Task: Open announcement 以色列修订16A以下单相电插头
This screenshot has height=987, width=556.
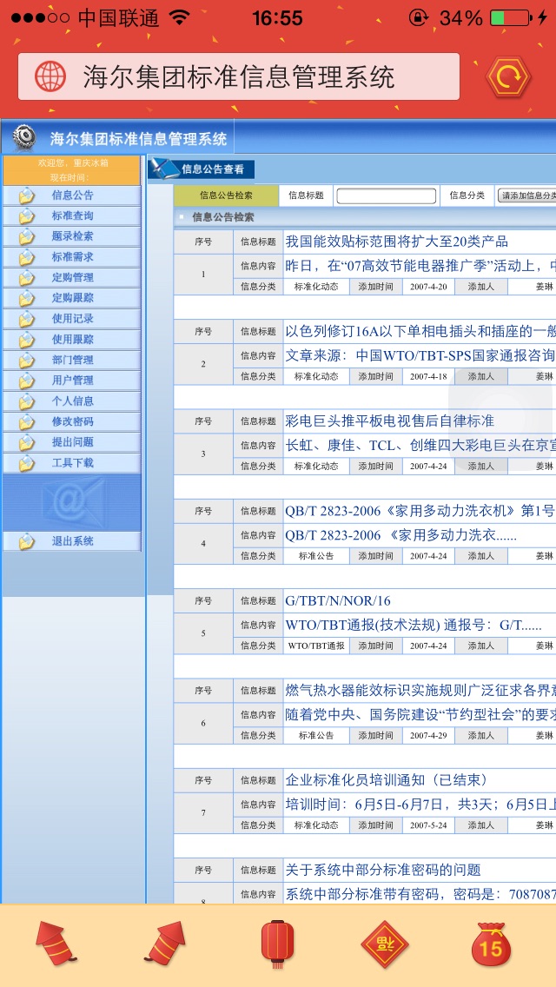Action: [420, 331]
